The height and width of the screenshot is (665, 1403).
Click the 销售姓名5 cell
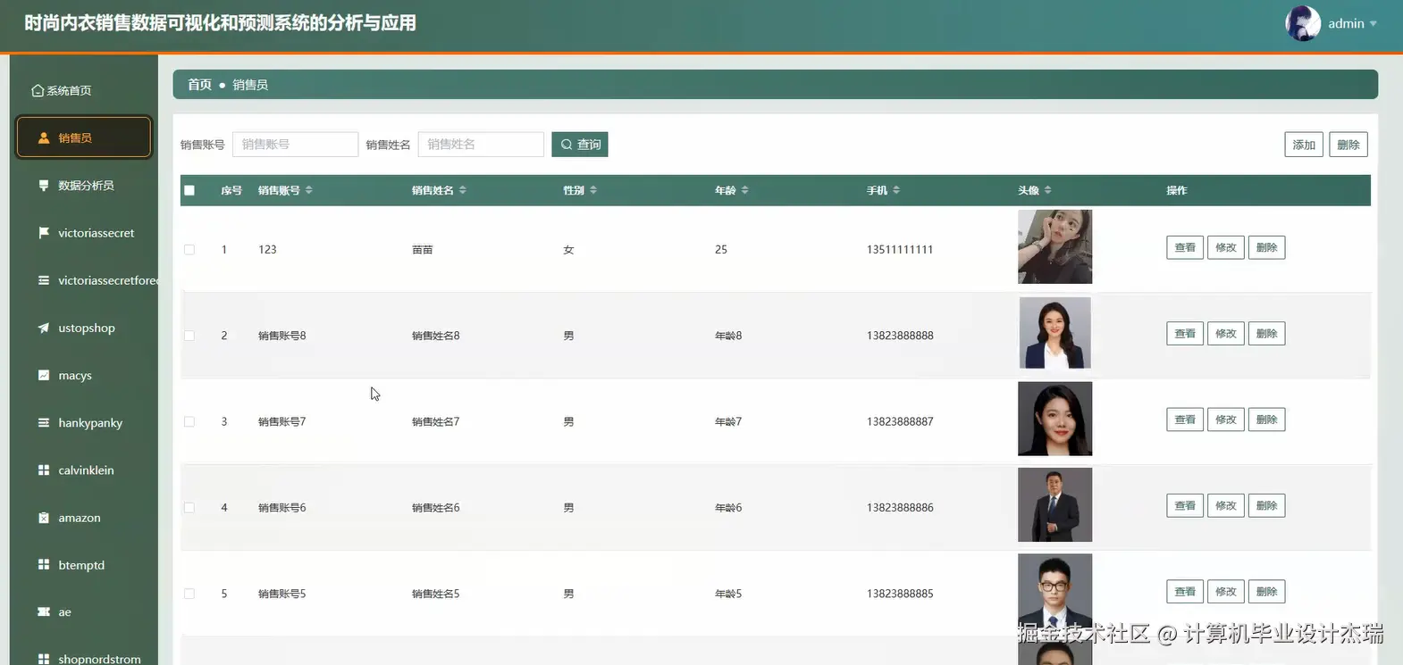435,594
